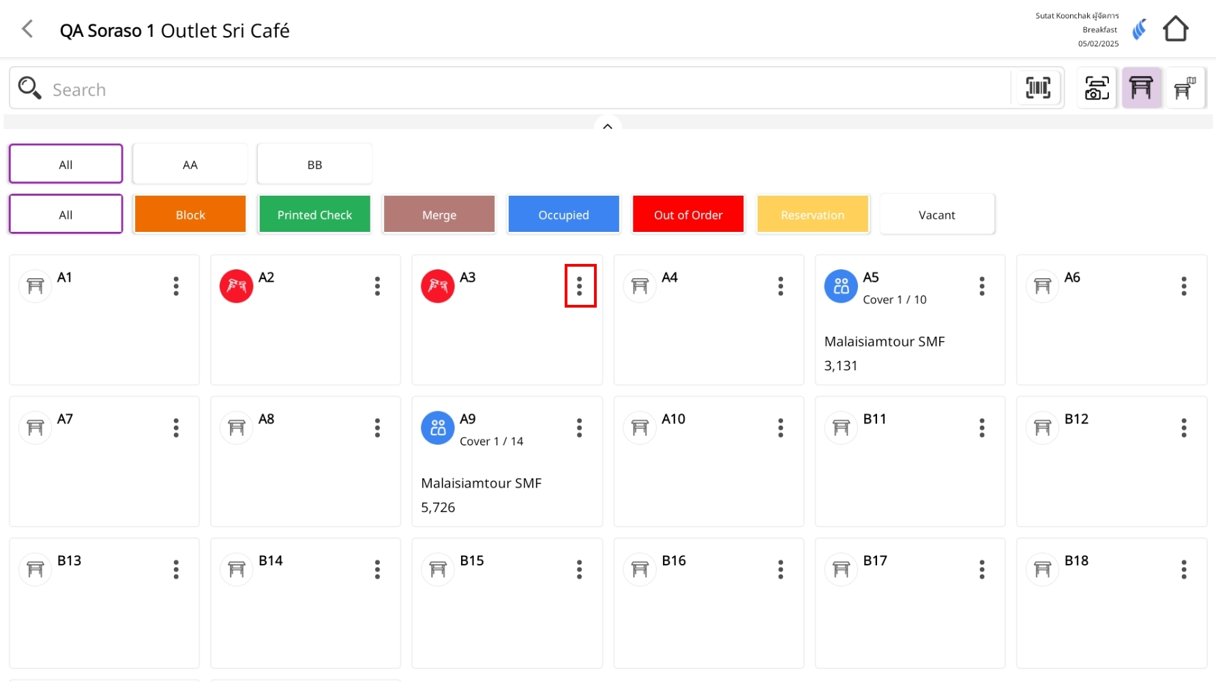
Task: Select the table view icon
Action: [x=1141, y=88]
